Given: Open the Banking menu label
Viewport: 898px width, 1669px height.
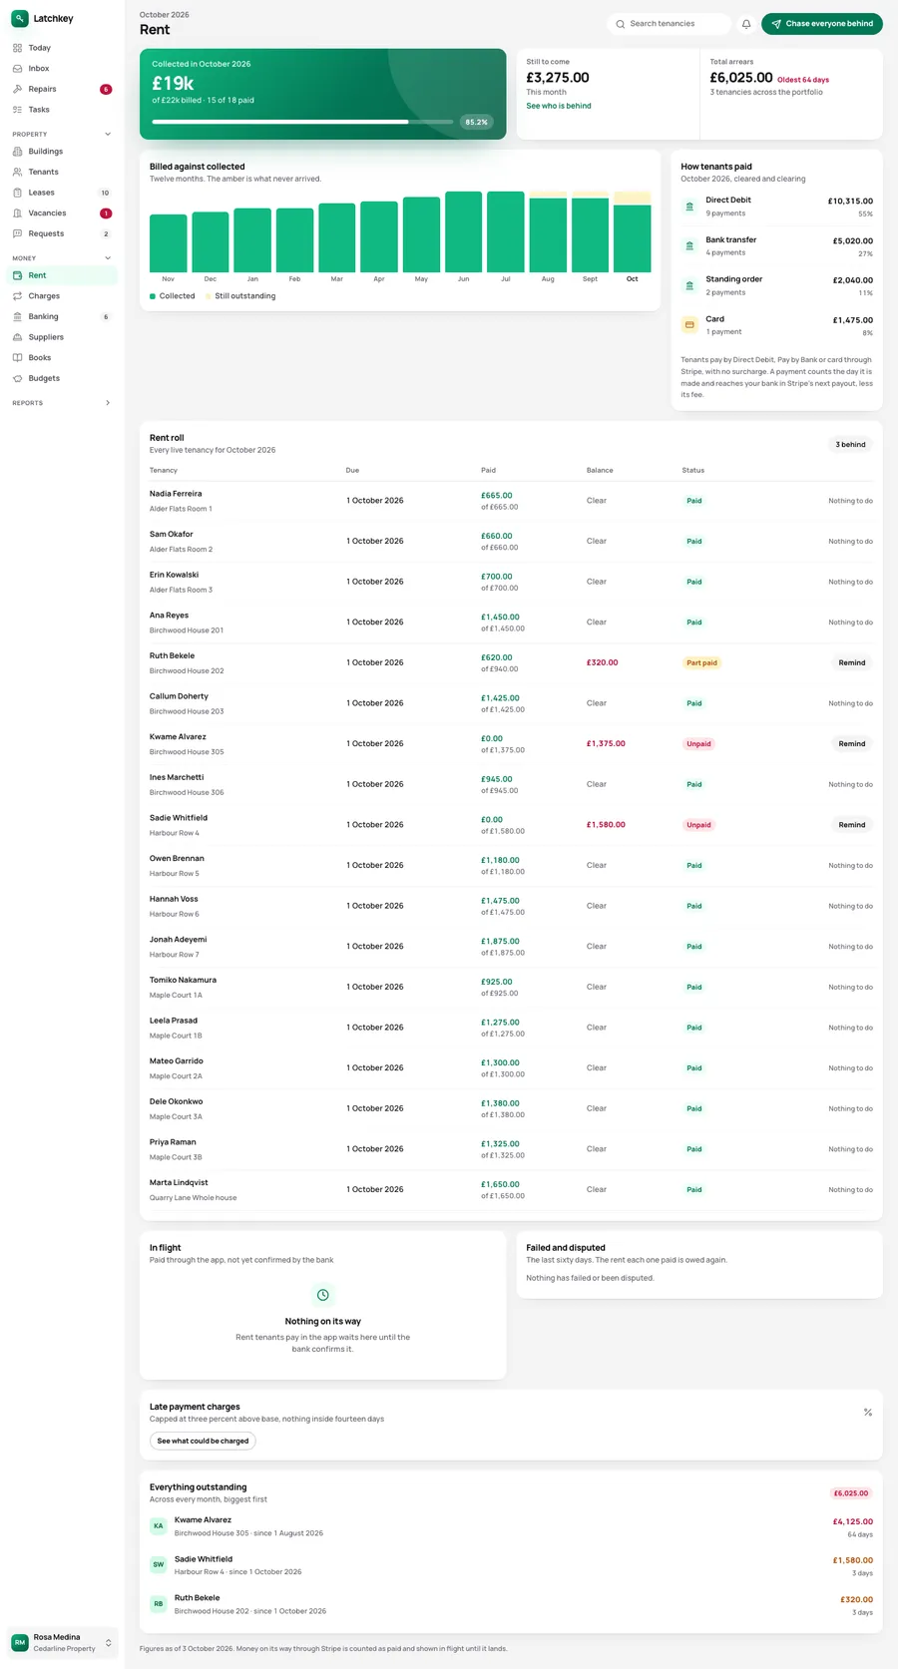Looking at the screenshot, I should coord(44,316).
